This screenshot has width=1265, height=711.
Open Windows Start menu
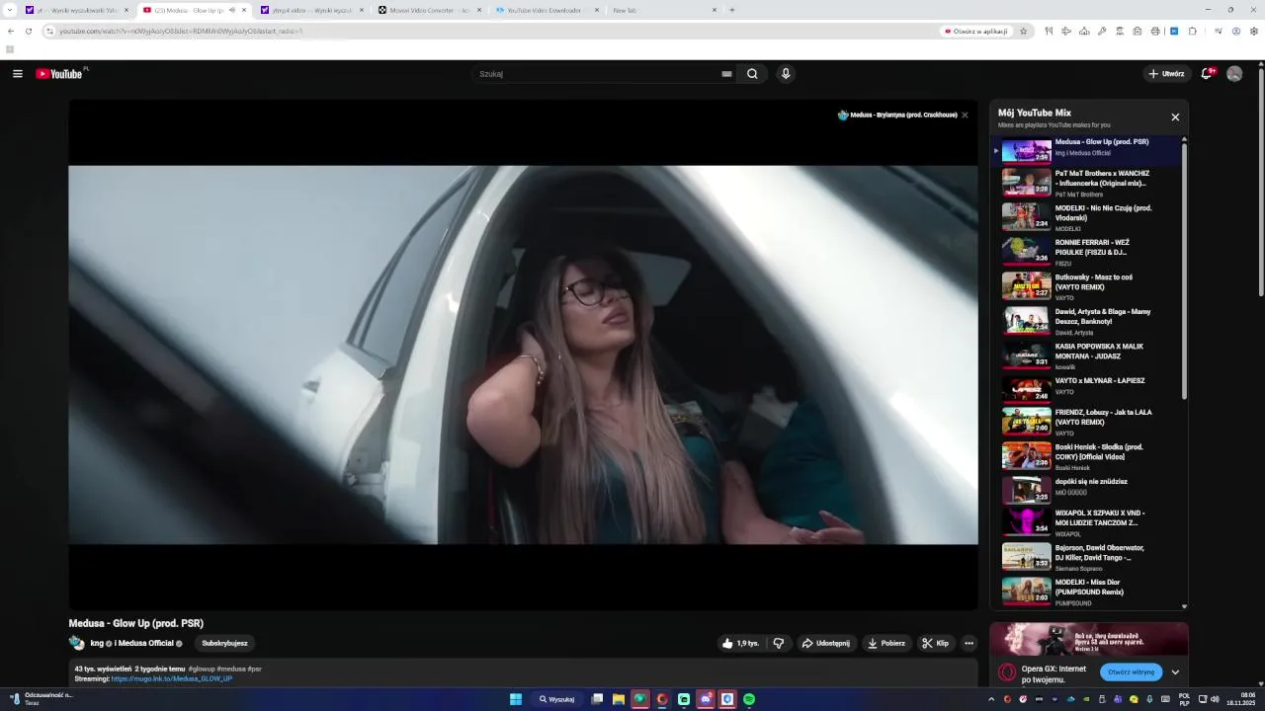pyautogui.click(x=516, y=699)
